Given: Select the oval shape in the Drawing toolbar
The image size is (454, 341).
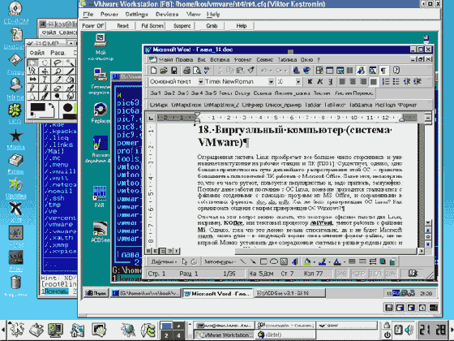Looking at the screenshot, I should (x=274, y=261).
